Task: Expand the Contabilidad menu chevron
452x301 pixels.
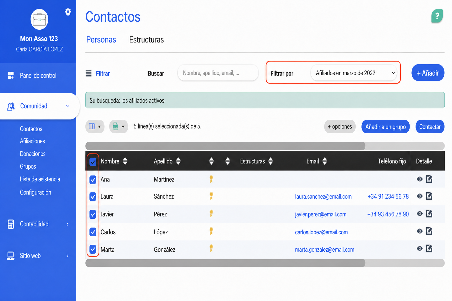Action: point(68,224)
